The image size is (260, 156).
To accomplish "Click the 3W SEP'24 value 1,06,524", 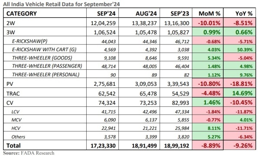I will pyautogui.click(x=104, y=32).
